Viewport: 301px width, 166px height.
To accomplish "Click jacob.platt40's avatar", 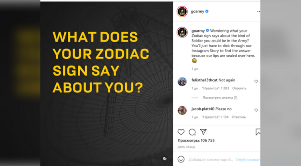I will tap(182, 110).
